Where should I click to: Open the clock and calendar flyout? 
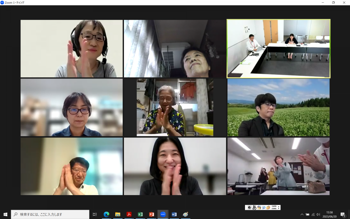[329, 214]
